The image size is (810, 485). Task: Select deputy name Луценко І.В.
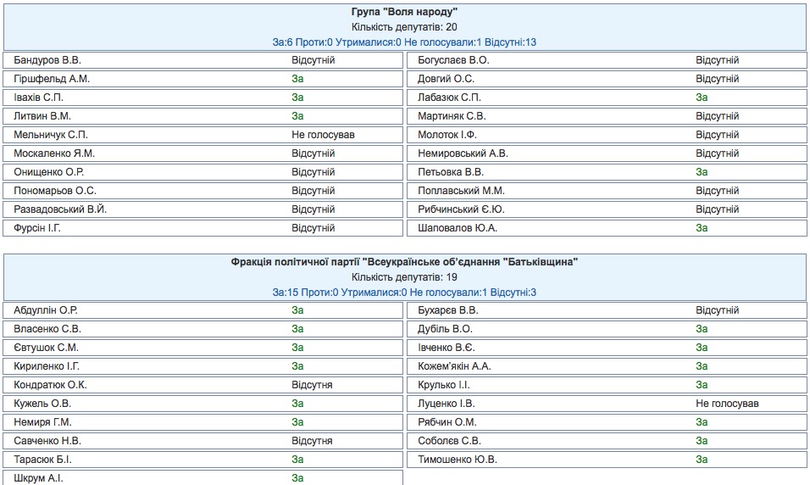pos(447,404)
